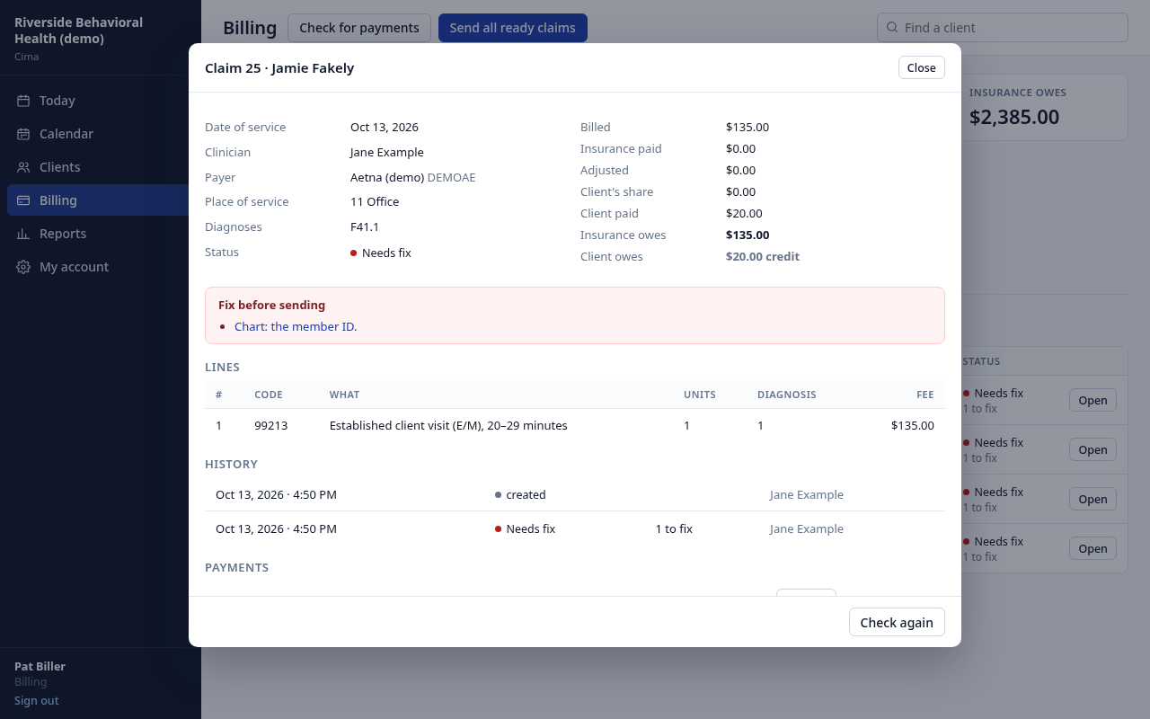Click the Adjusted value $0.00
1150x719 pixels.
tap(741, 171)
